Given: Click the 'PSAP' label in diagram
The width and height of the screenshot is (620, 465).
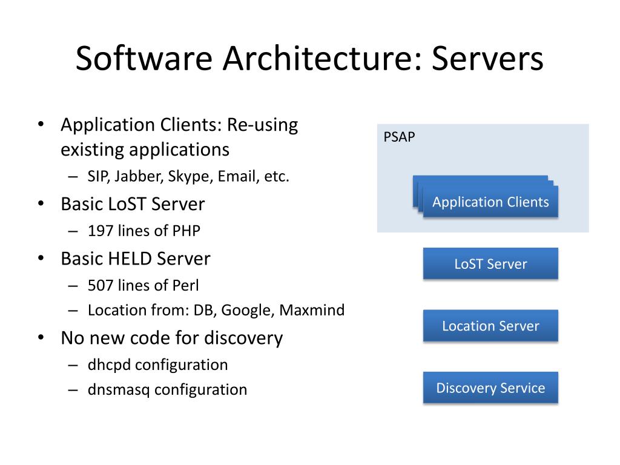Looking at the screenshot, I should 400,137.
